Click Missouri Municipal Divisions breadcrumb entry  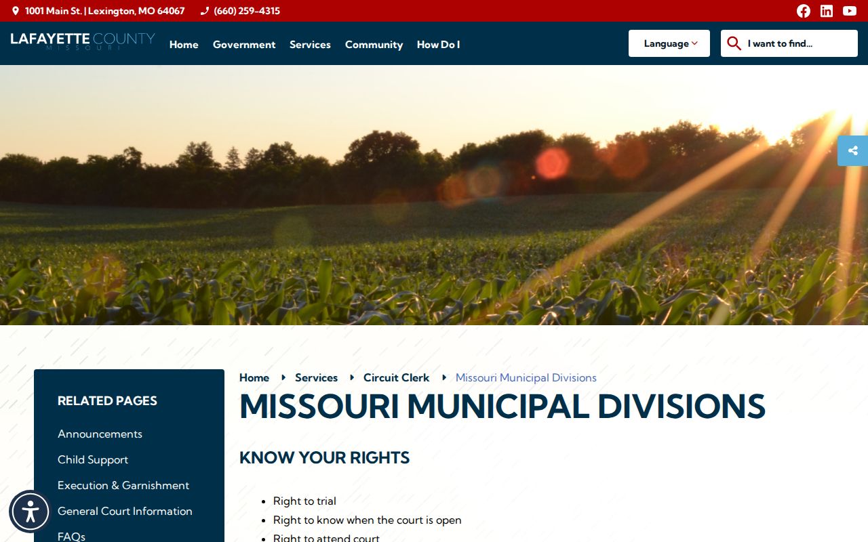526,377
